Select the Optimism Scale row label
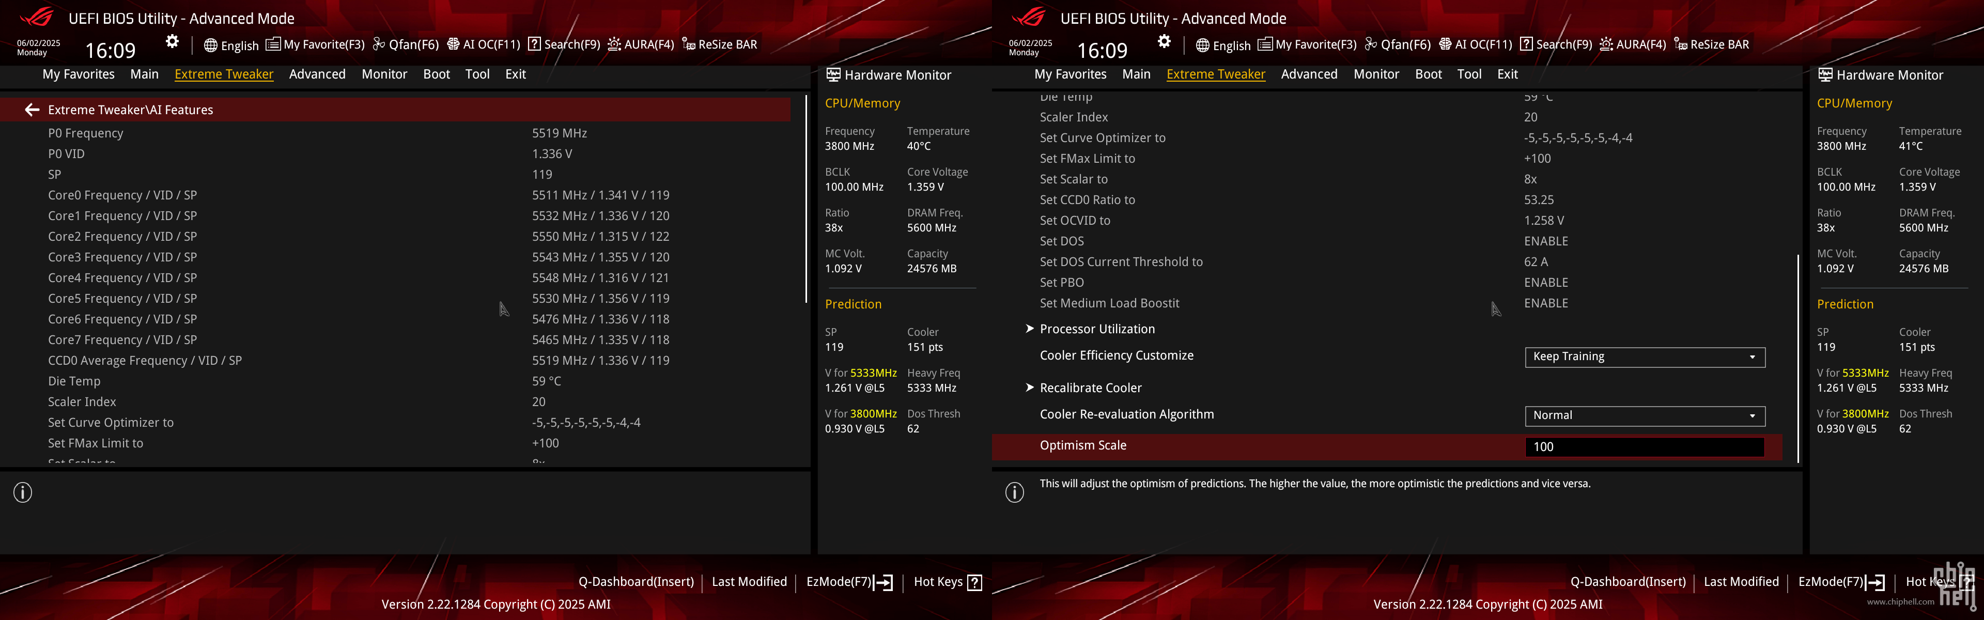1984x620 pixels. [x=1083, y=445]
